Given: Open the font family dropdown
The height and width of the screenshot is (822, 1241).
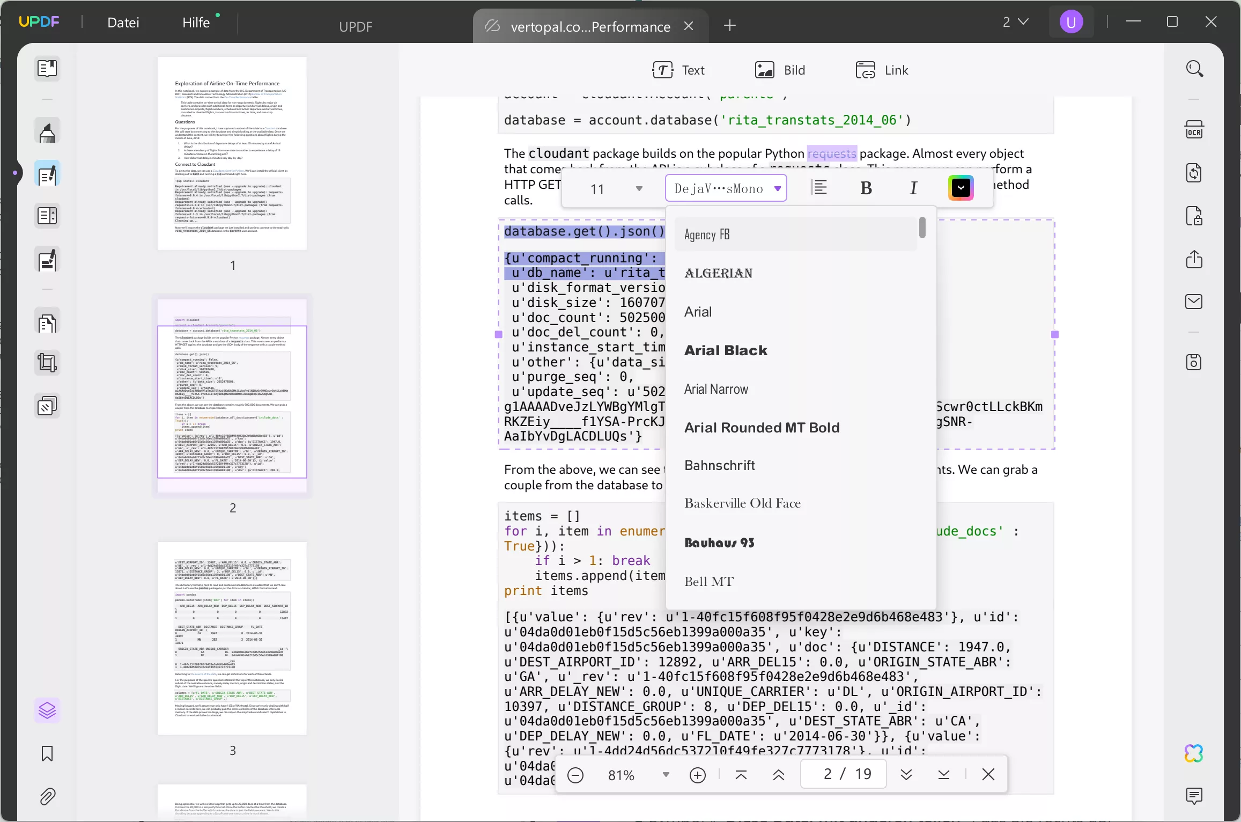Looking at the screenshot, I should pyautogui.click(x=726, y=188).
